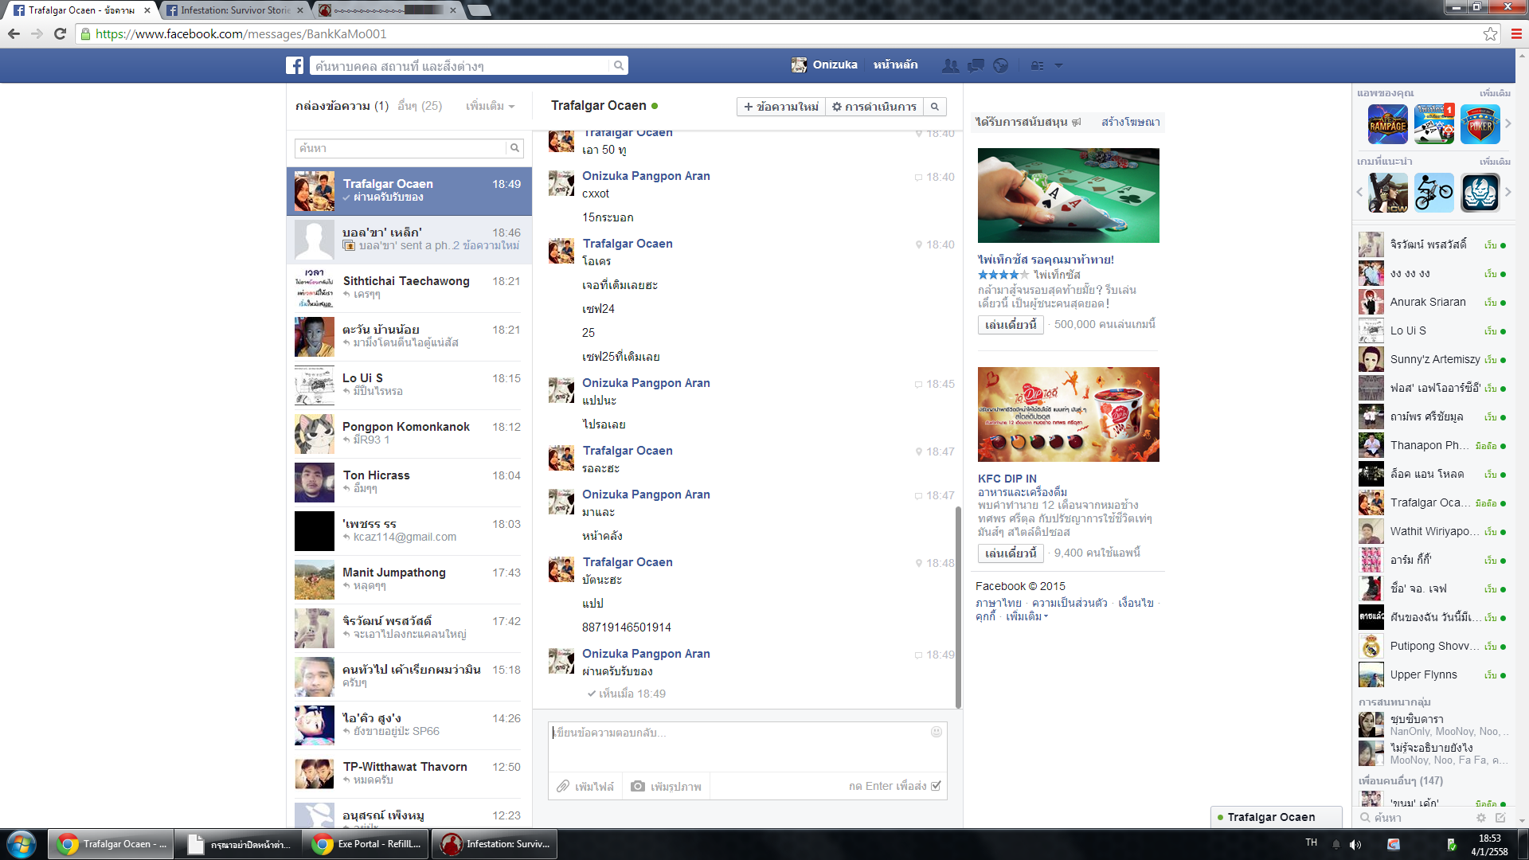The height and width of the screenshot is (860, 1529).
Task: Open the KFC DIP IN ad link
Action: point(1007,479)
